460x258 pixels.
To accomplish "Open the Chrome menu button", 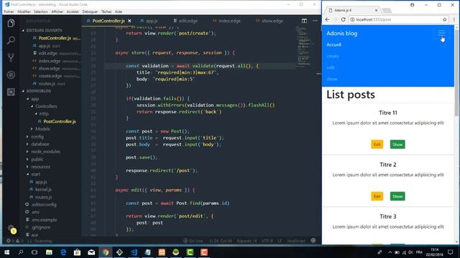I will 454,19.
